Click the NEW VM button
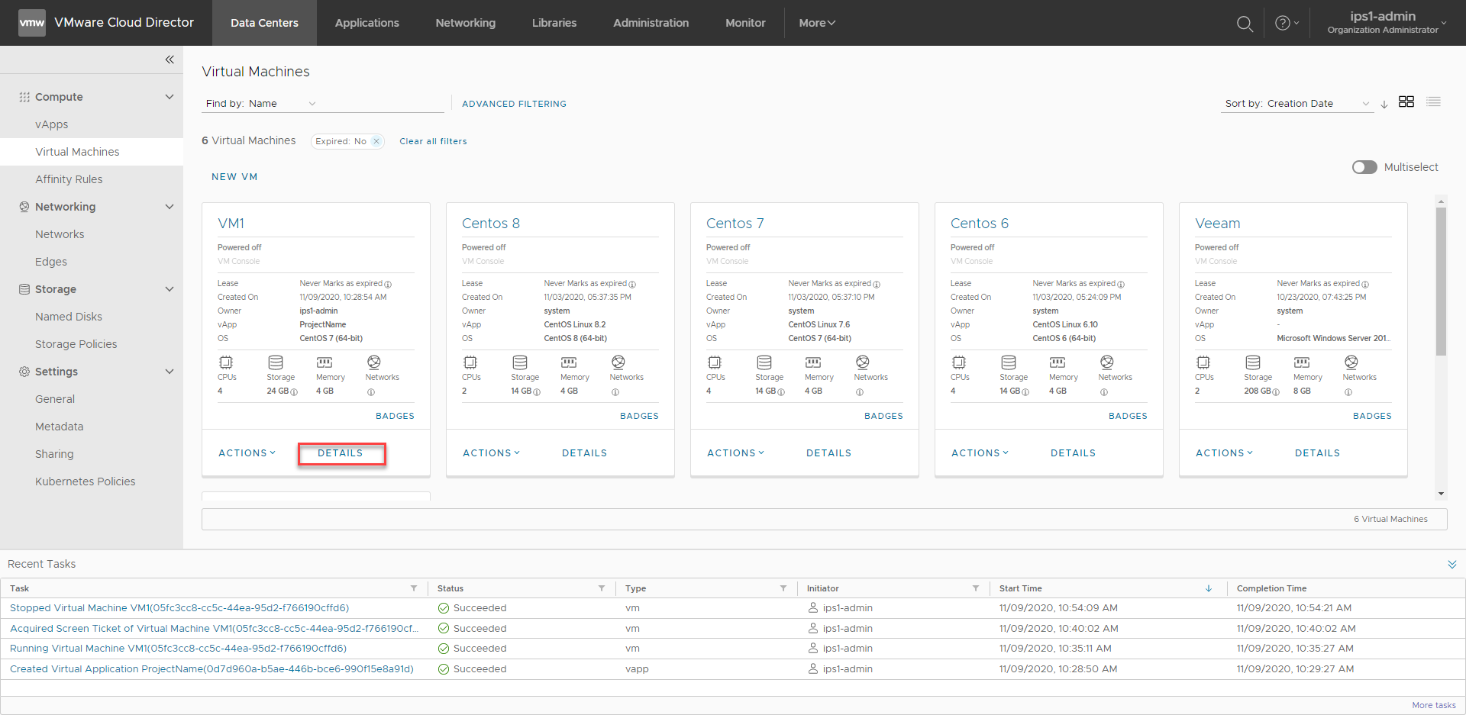Image resolution: width=1466 pixels, height=715 pixels. click(234, 177)
